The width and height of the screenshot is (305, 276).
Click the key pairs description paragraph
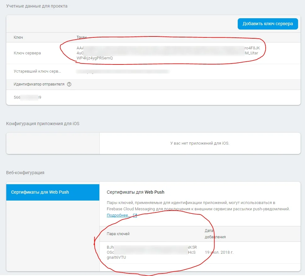click(198, 206)
